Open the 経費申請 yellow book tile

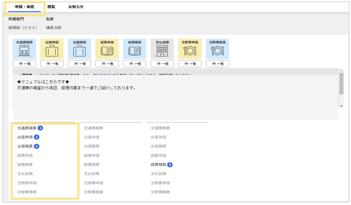(107, 49)
